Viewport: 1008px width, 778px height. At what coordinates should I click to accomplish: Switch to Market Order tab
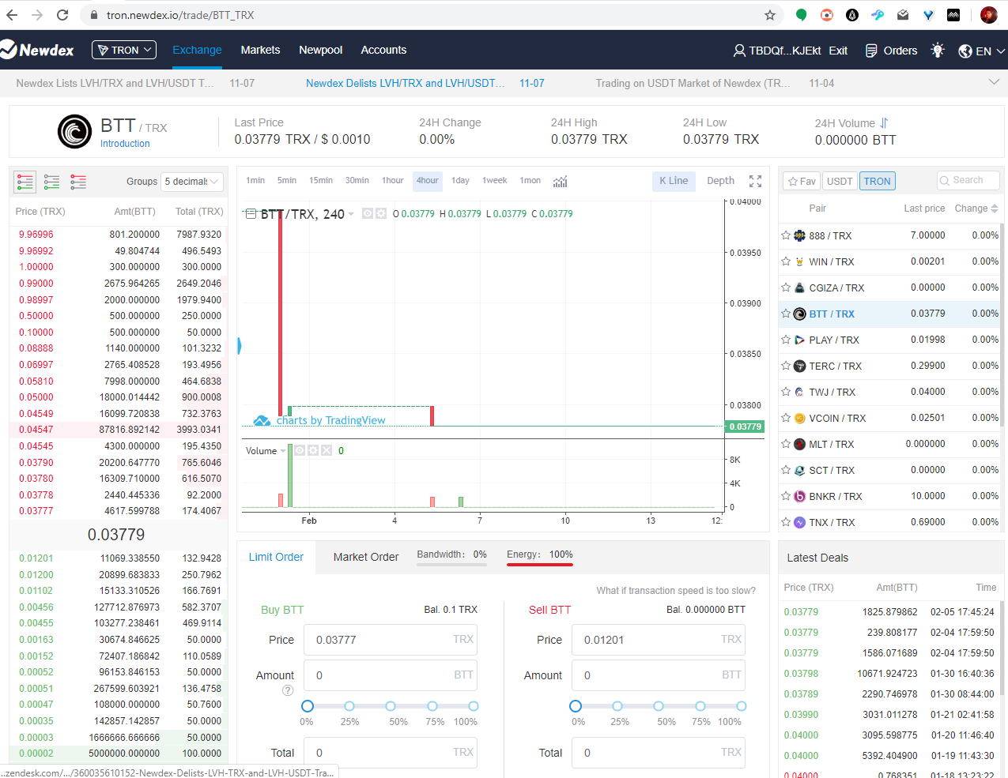pyautogui.click(x=366, y=557)
